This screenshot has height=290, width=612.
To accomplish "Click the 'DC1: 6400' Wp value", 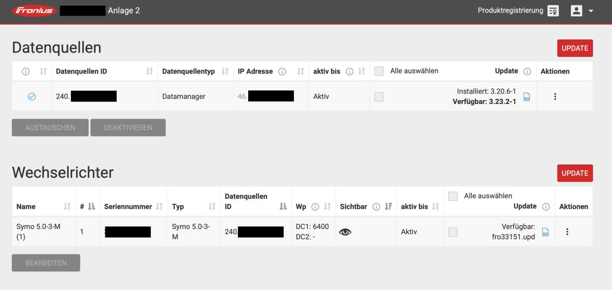I will (312, 227).
